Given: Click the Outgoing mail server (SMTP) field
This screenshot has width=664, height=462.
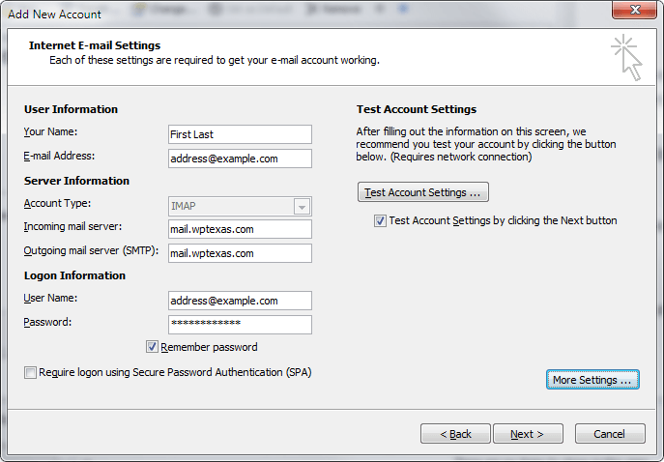Looking at the screenshot, I should coord(240,253).
